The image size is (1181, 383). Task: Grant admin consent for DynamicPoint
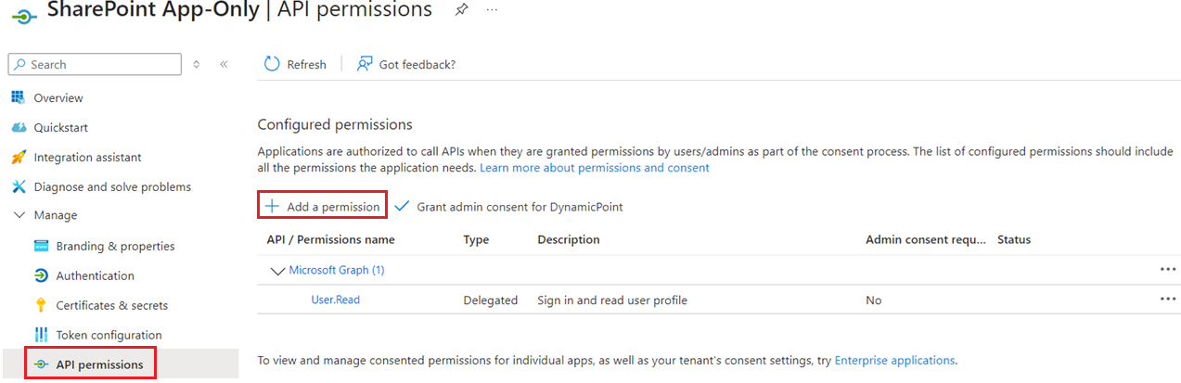pyautogui.click(x=509, y=207)
